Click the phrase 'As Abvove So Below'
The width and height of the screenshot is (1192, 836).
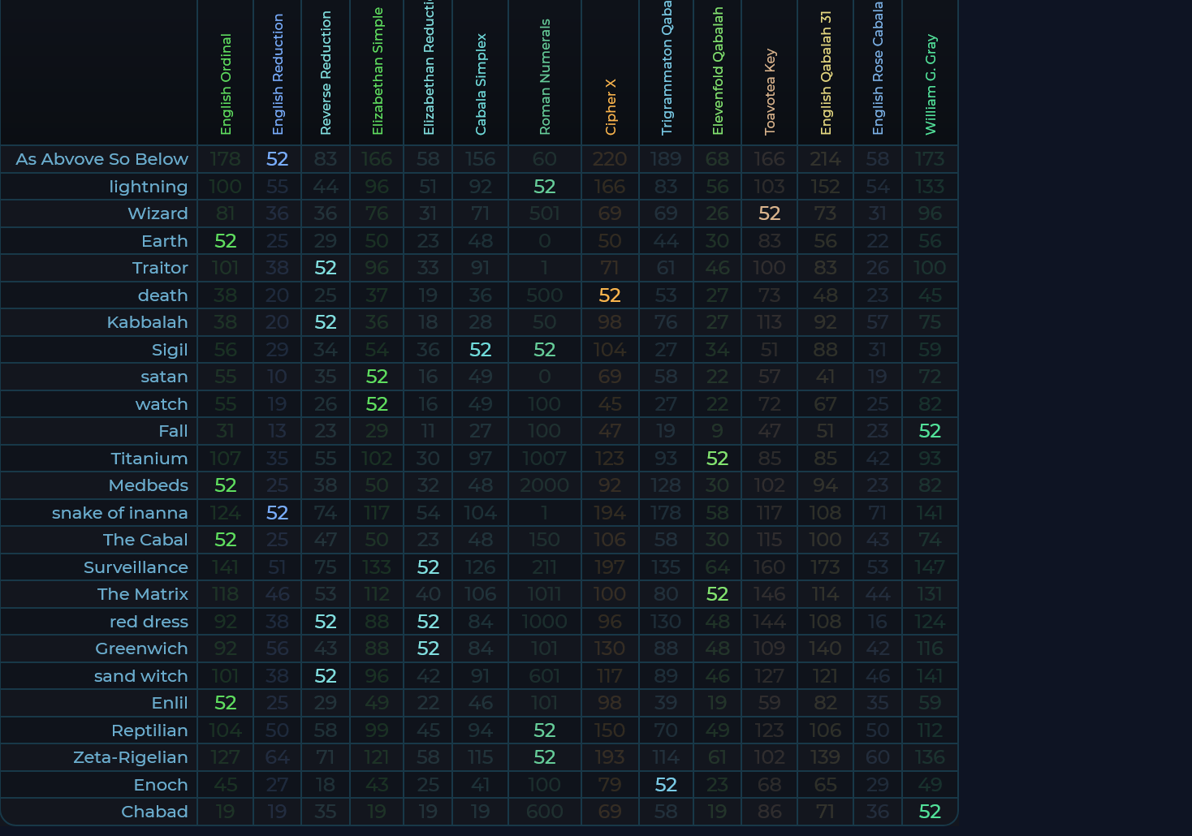101,159
